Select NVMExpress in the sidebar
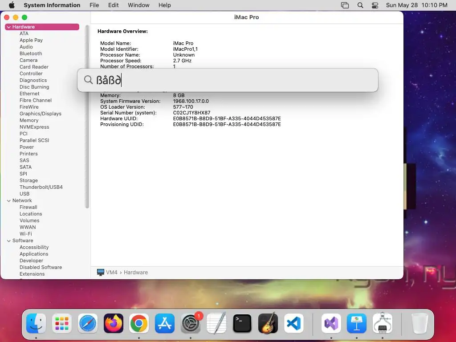 pos(34,127)
